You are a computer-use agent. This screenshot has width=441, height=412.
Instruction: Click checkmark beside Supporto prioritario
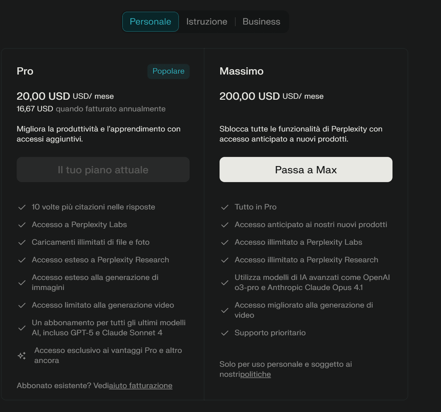pyautogui.click(x=225, y=333)
